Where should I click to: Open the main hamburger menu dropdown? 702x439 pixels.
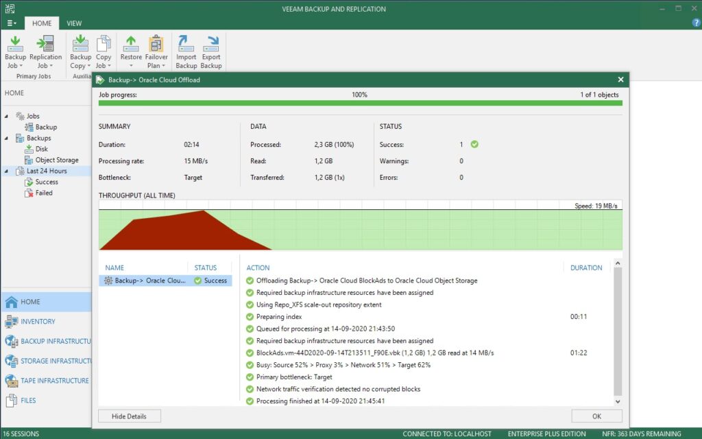(12, 23)
